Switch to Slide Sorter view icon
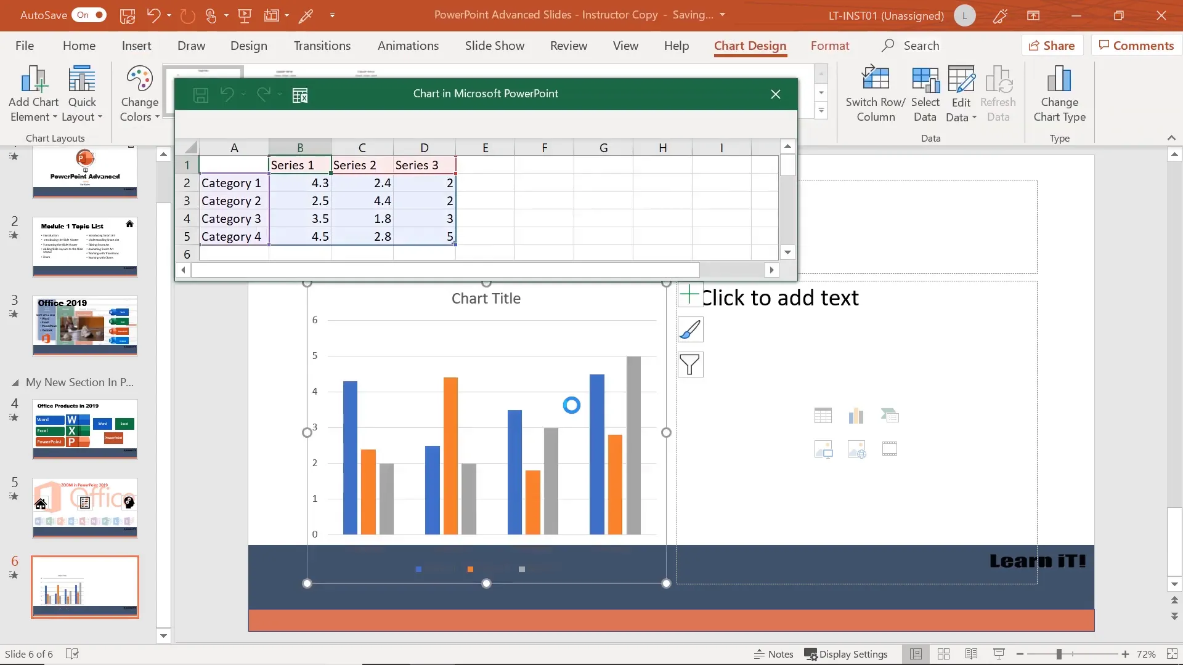This screenshot has height=665, width=1183. coord(943,654)
